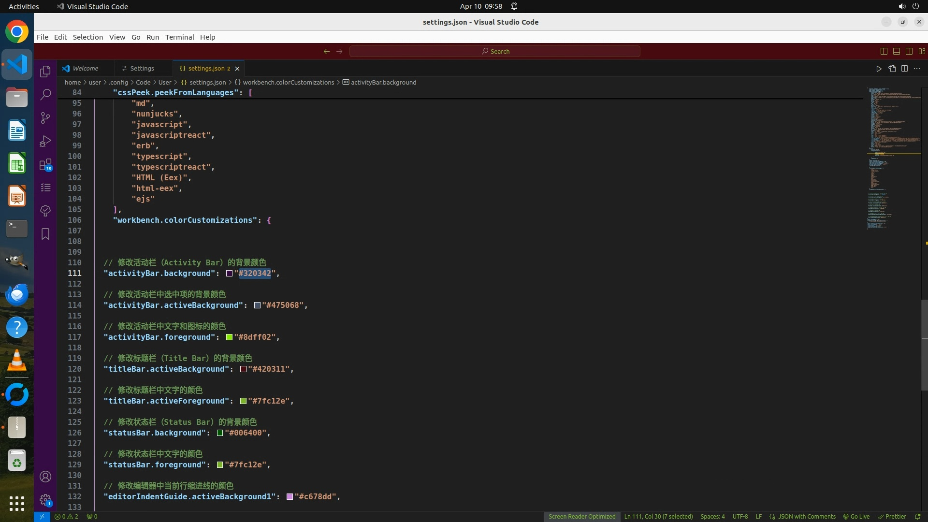Open the Terminal menu
The width and height of the screenshot is (928, 522).
click(179, 37)
